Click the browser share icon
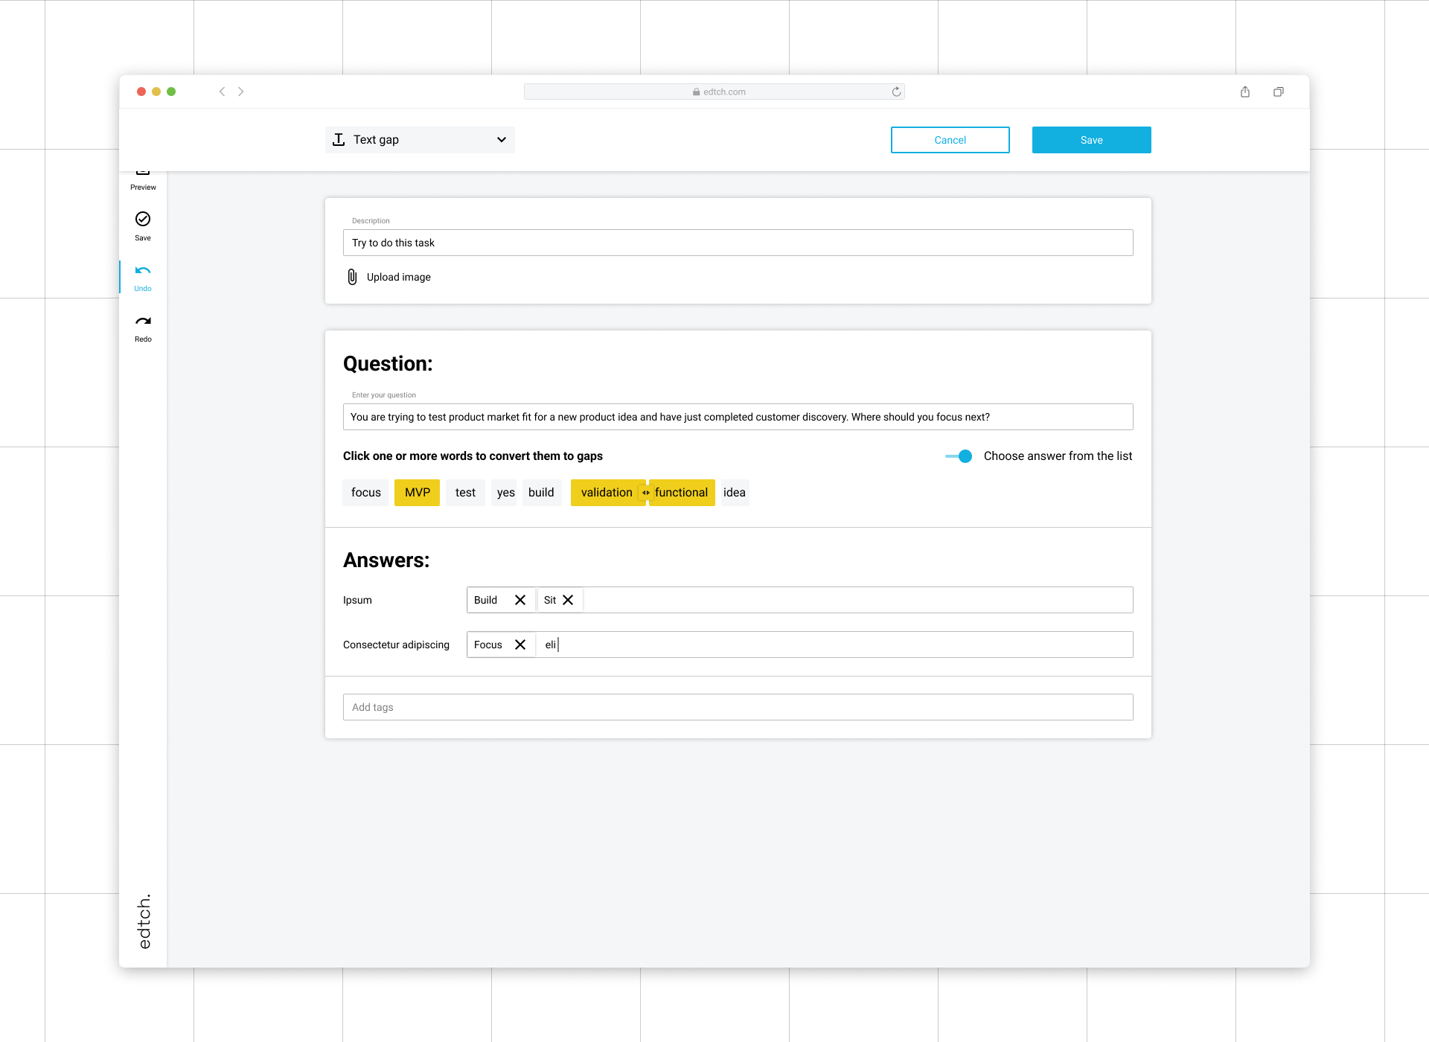This screenshot has width=1429, height=1042. (1245, 92)
